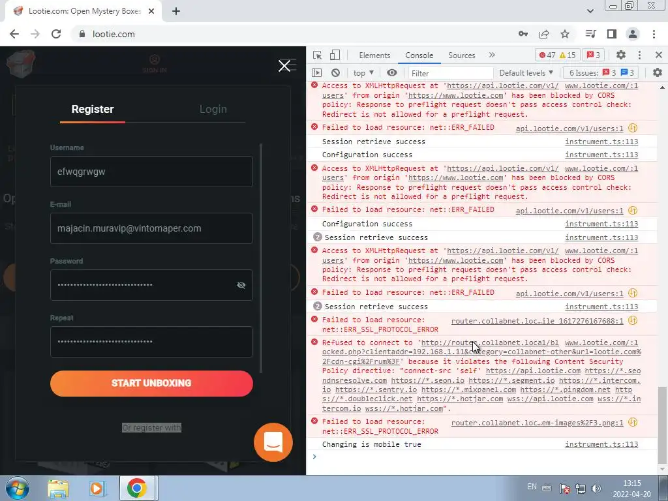
Task: Activate DevTools inspect element picker
Action: coord(318,55)
